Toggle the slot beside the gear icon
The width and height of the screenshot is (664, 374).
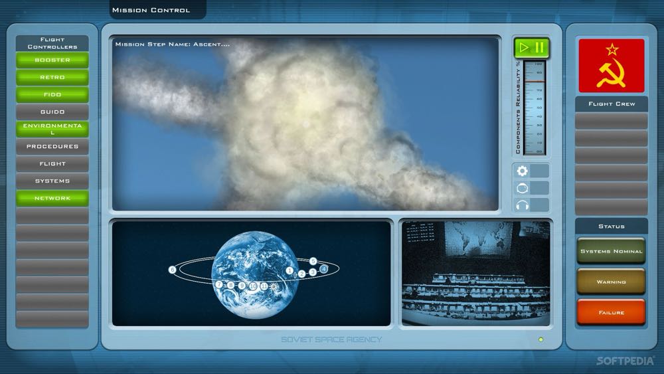pyautogui.click(x=539, y=171)
